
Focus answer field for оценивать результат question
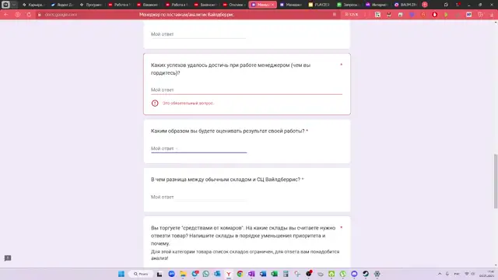coord(199,149)
